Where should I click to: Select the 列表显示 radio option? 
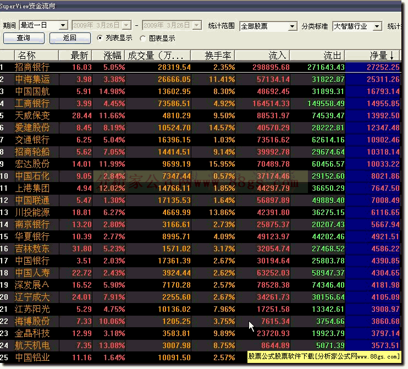pos(114,38)
